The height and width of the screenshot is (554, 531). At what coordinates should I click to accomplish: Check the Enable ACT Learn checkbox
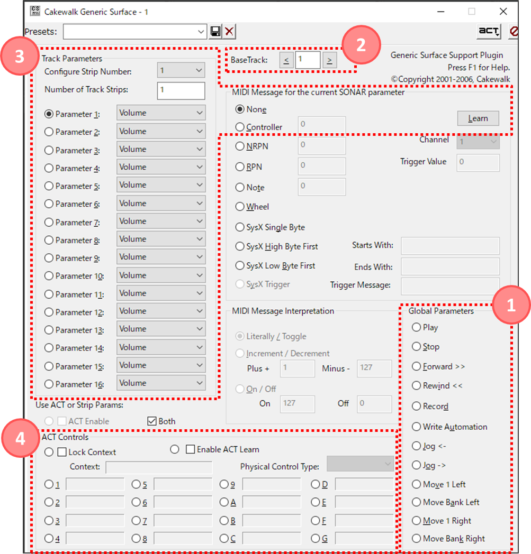(x=191, y=449)
